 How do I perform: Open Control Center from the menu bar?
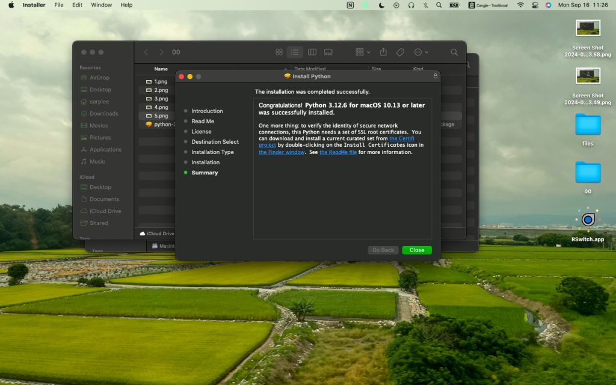tap(535, 5)
